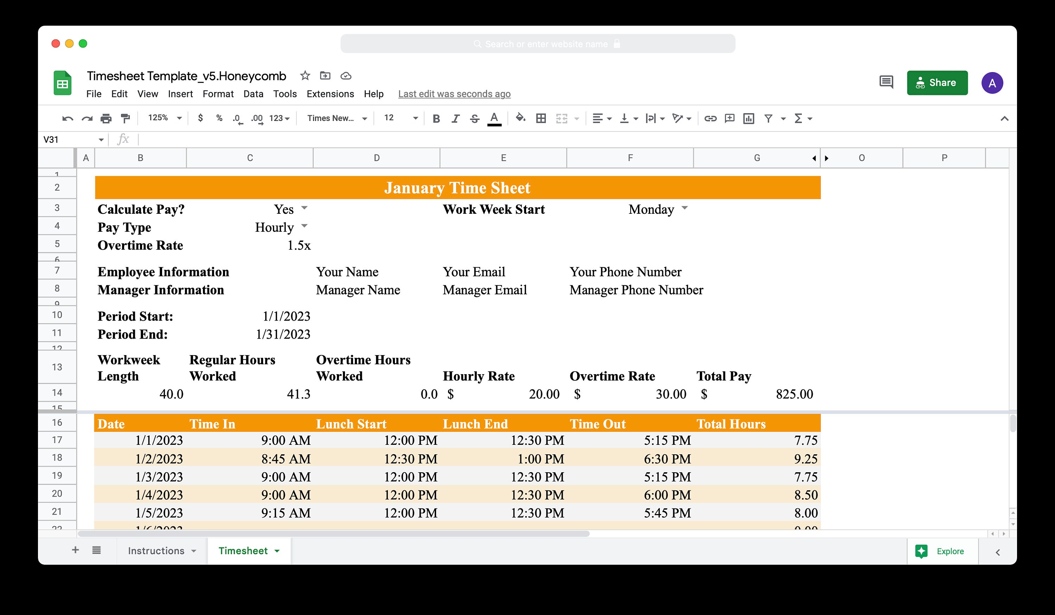Open the font size dropdown
Screen dimensions: 1055x615
click(x=415, y=118)
